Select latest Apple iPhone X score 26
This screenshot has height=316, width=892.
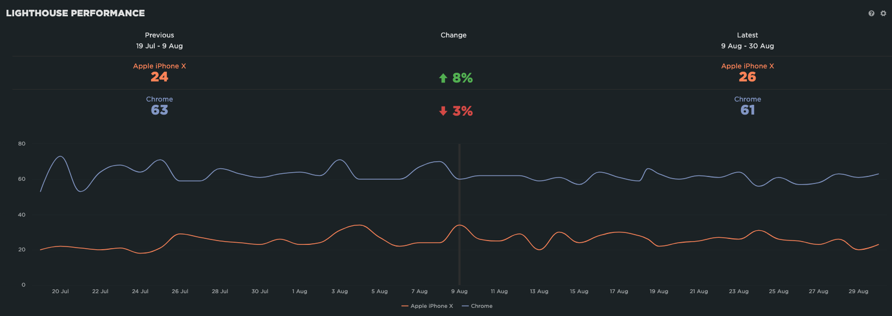point(747,77)
